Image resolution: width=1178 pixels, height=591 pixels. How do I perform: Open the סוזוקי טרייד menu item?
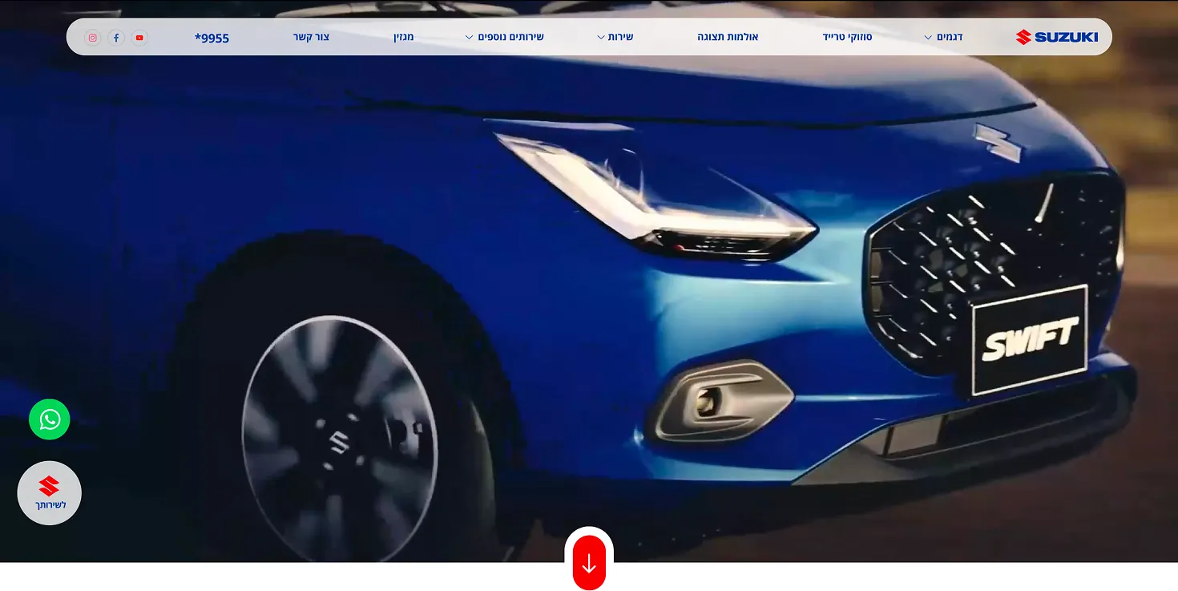point(847,37)
